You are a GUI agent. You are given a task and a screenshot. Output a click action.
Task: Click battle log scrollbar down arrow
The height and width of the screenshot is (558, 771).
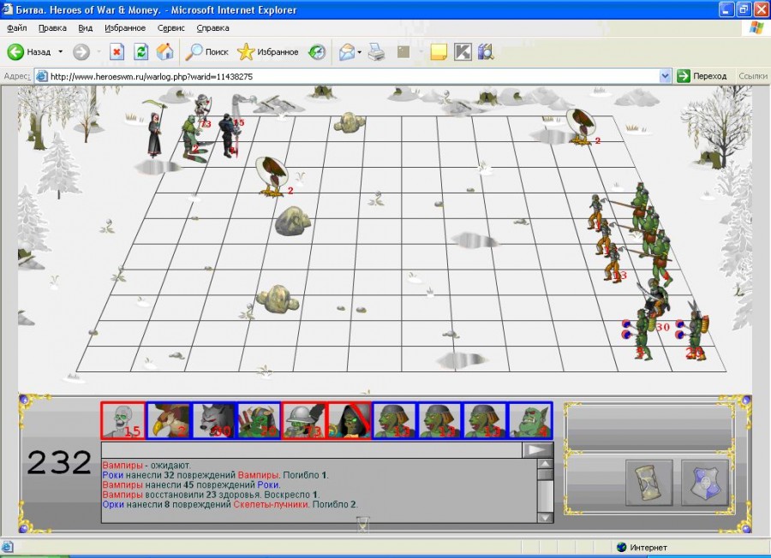546,517
